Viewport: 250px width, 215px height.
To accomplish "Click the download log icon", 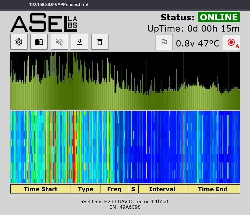I will pos(80,42).
